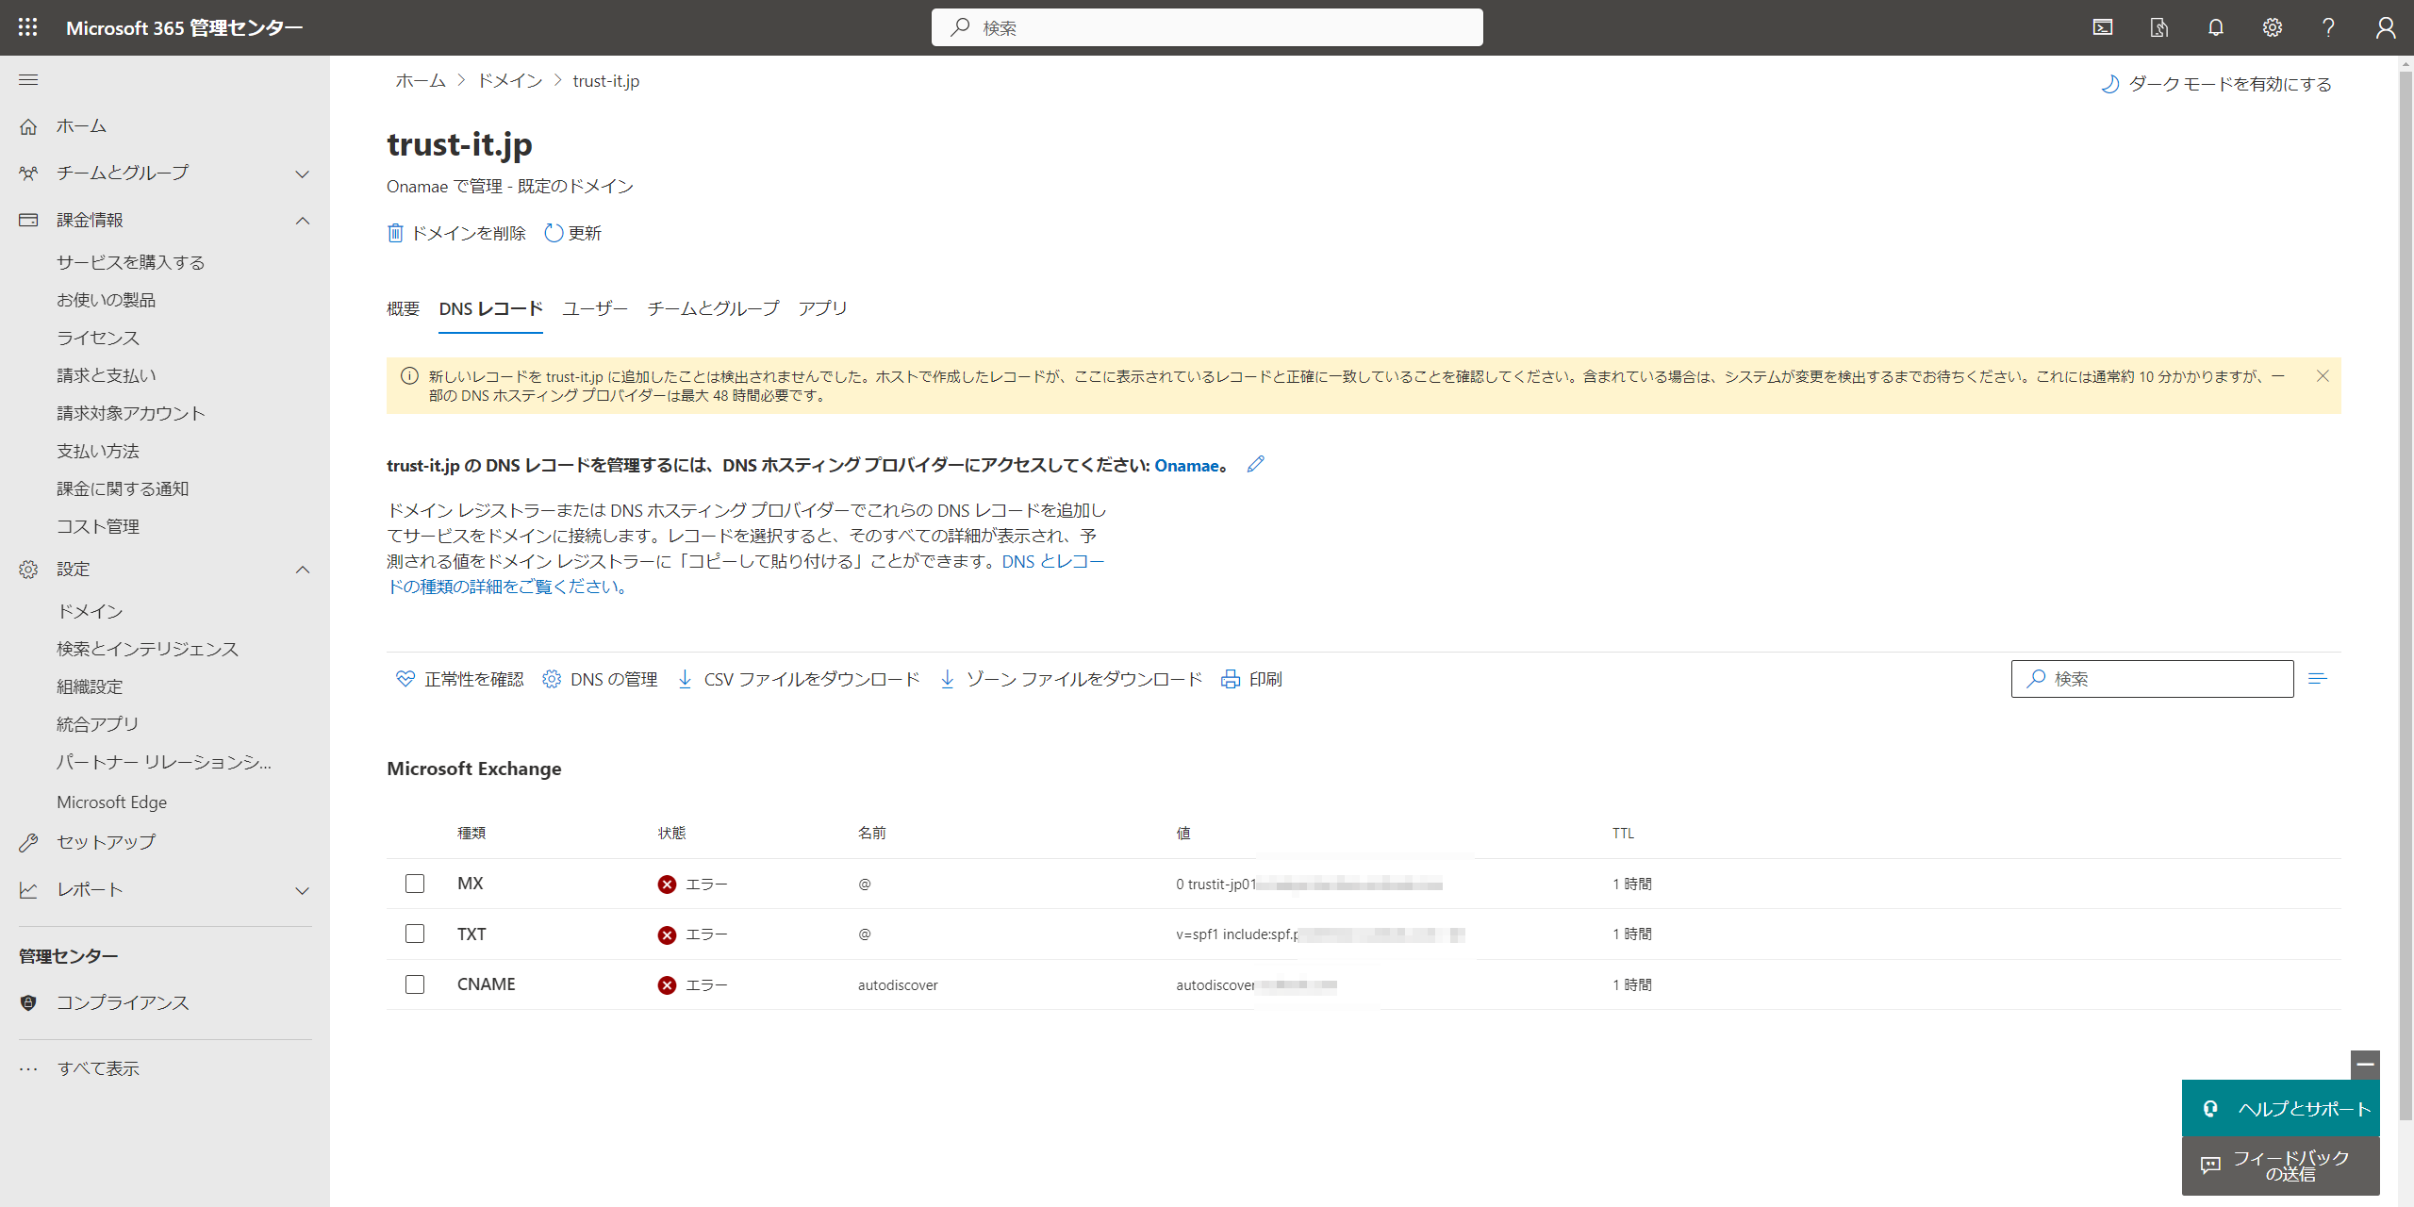Open the help question mark icon
2414x1207 pixels.
[x=2328, y=27]
